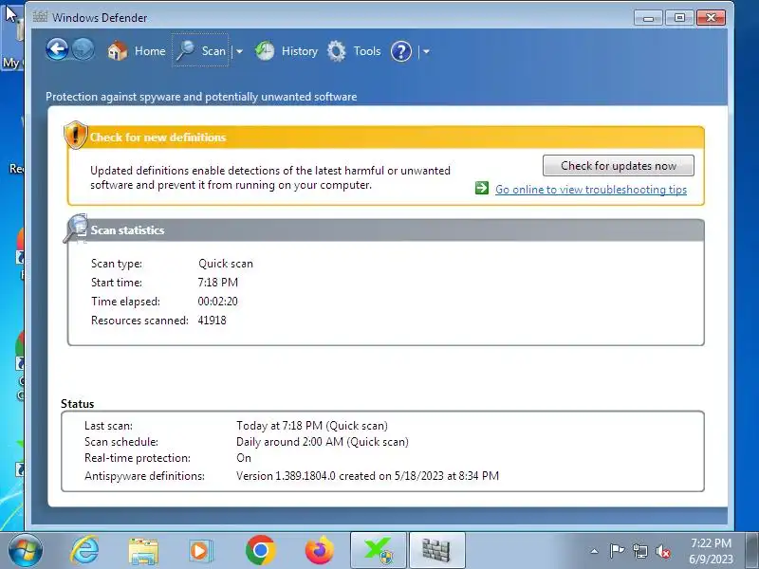Click the muted volume tray icon
Viewport: 759px width, 569px height.
[662, 551]
